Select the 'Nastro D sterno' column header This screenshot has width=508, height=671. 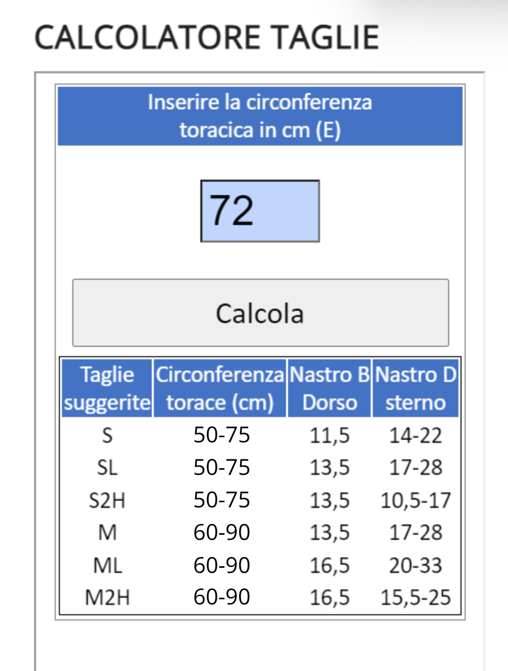click(x=416, y=388)
